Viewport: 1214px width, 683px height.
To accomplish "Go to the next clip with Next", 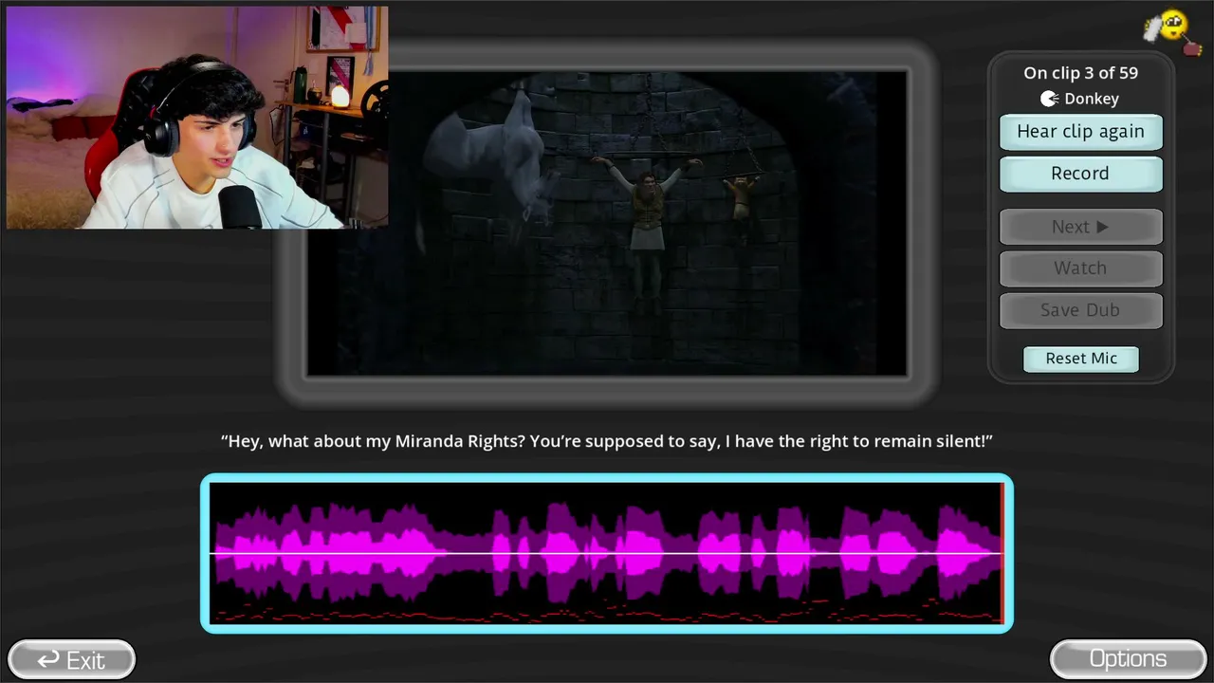I will pos(1080,227).
